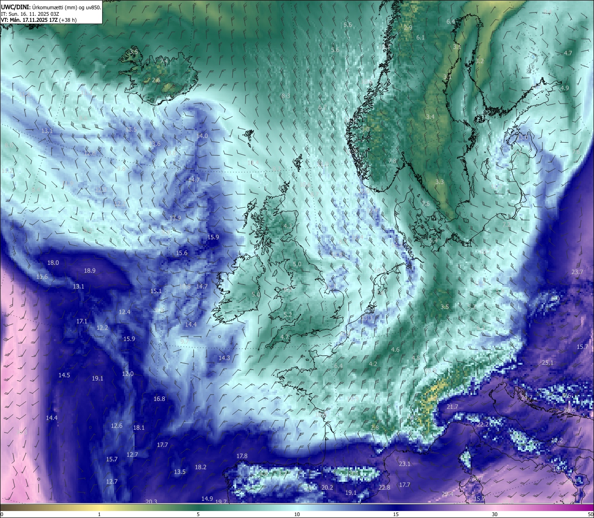Click the map value 25.1
Image resolution: width=594 pixels, height=518 pixels.
pyautogui.click(x=548, y=362)
